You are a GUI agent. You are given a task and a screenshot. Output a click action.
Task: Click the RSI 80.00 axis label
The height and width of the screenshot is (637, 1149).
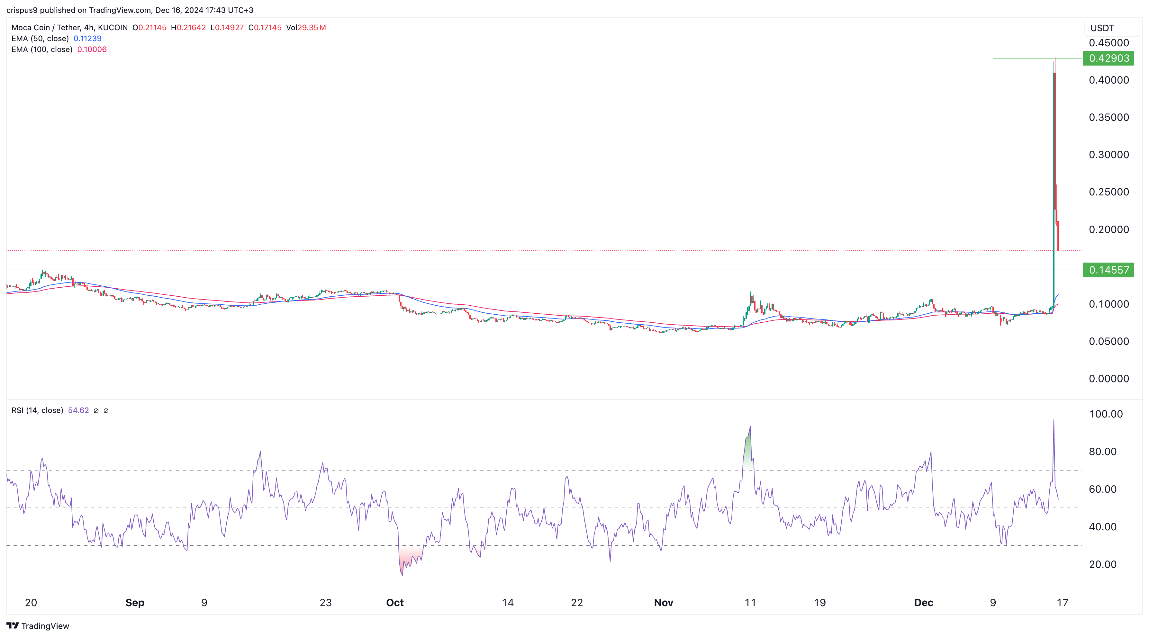click(1103, 452)
